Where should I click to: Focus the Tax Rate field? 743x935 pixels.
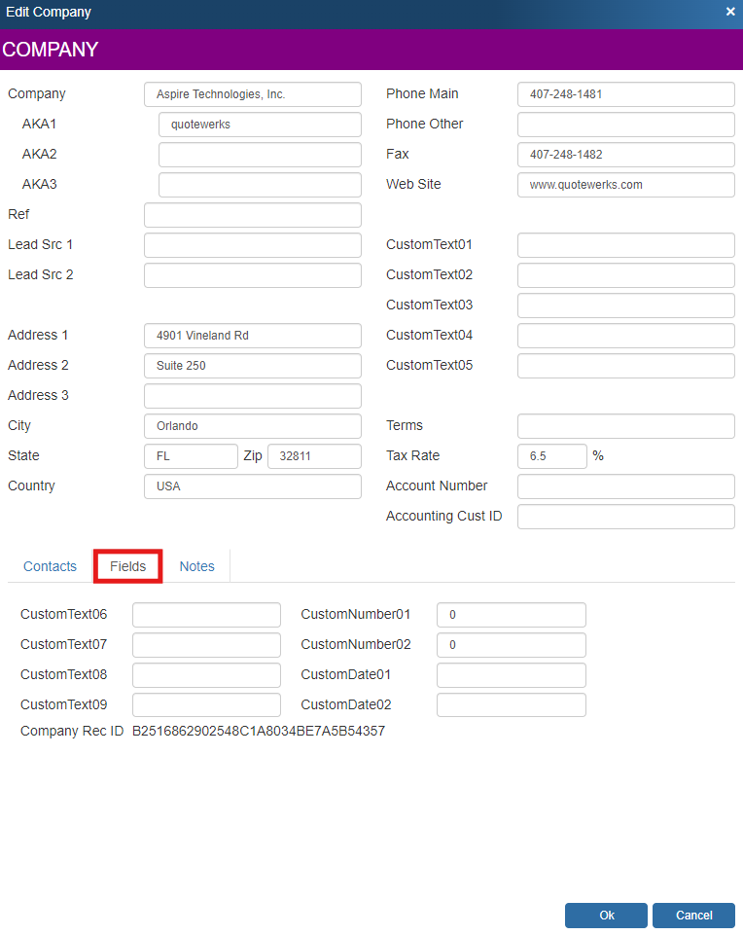[x=551, y=456]
